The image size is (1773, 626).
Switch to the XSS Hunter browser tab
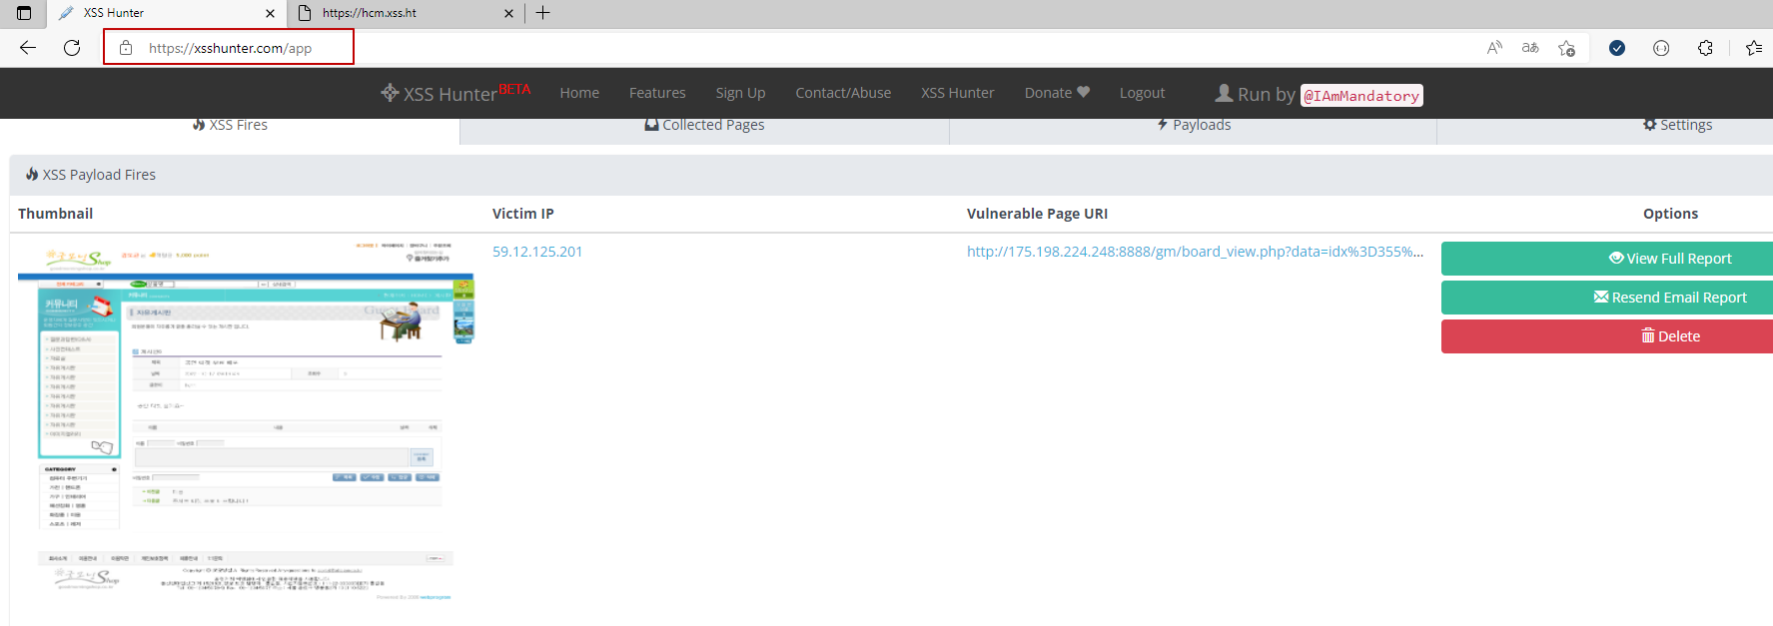pos(167,13)
